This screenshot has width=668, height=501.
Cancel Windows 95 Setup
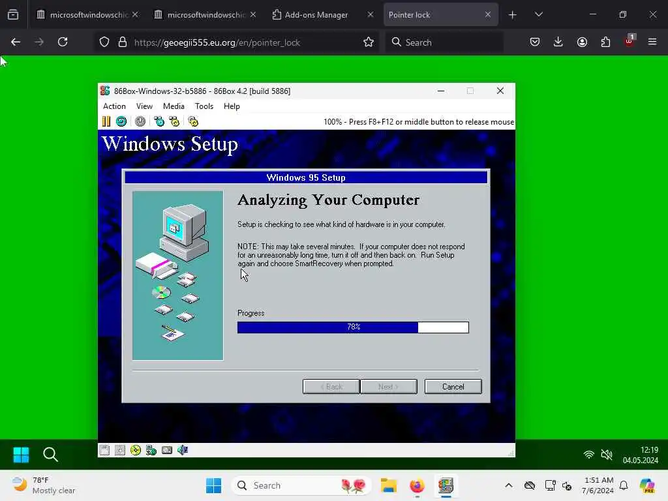click(453, 386)
